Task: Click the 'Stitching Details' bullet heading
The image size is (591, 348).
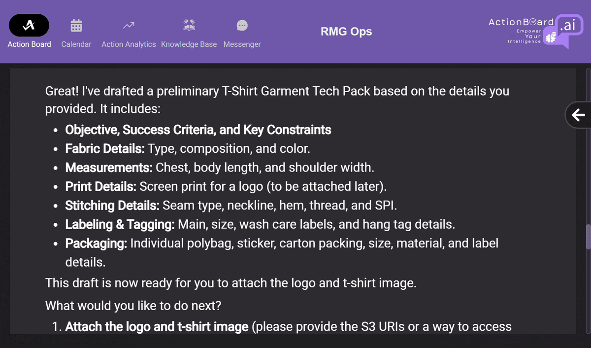Action: point(112,205)
